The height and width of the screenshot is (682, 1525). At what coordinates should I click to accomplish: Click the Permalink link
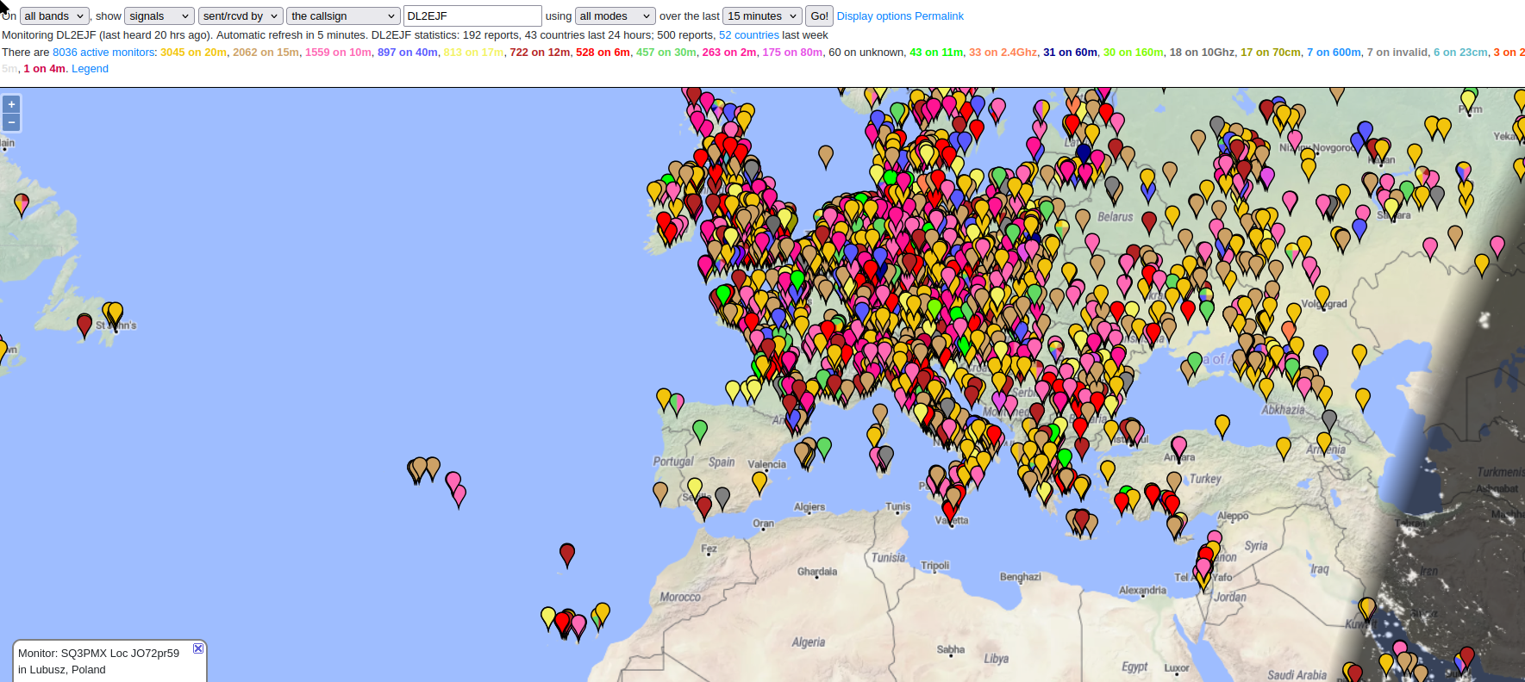tap(940, 16)
